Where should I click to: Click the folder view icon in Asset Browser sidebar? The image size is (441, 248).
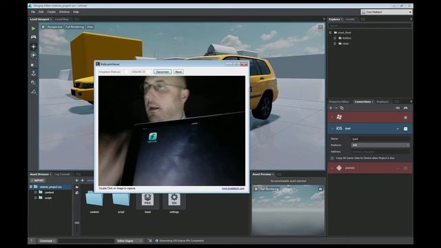[77, 187]
